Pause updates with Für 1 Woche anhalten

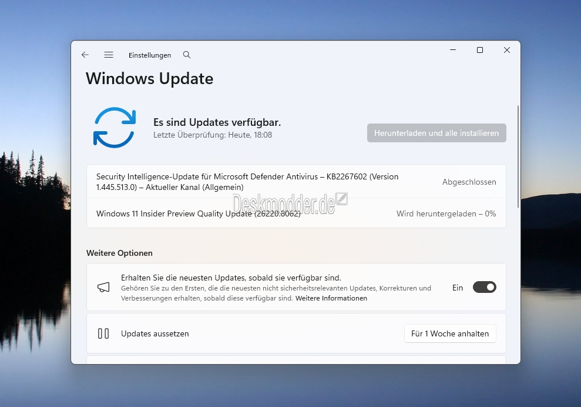pyautogui.click(x=450, y=333)
